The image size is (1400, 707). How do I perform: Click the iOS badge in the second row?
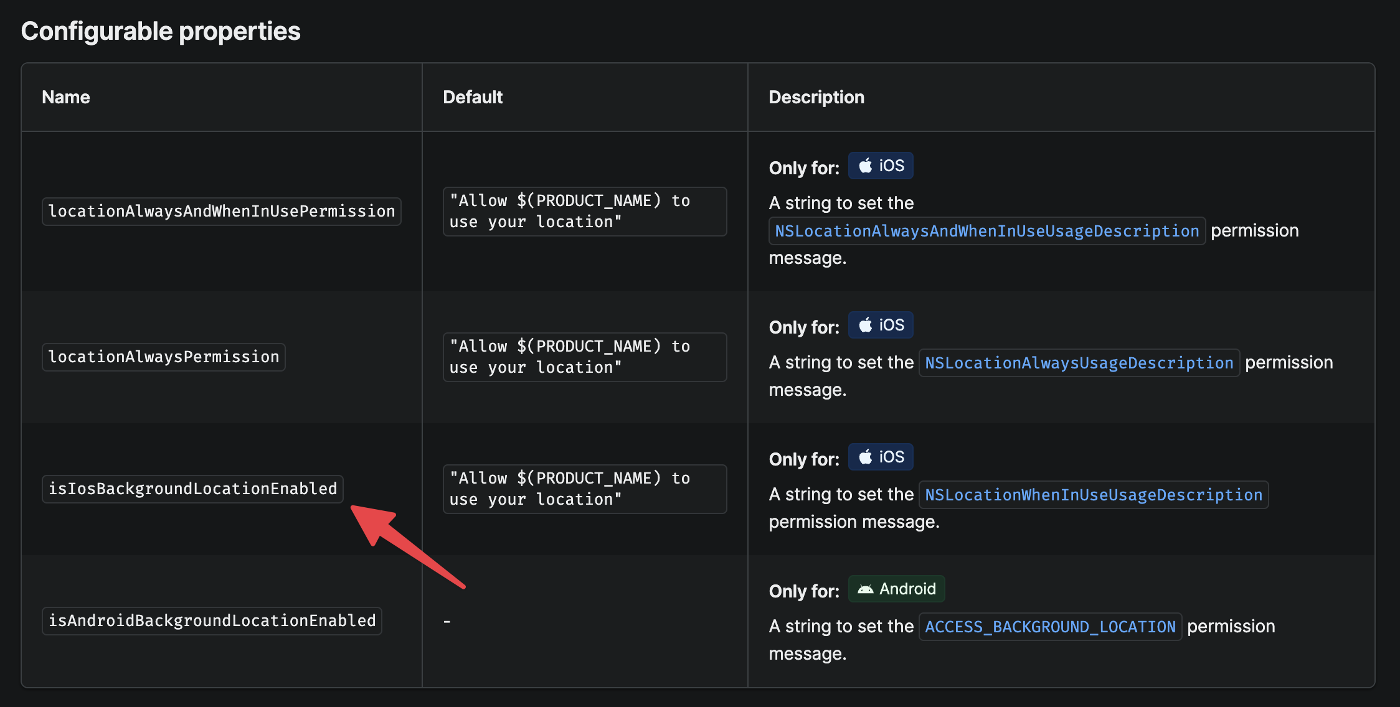pyautogui.click(x=881, y=324)
